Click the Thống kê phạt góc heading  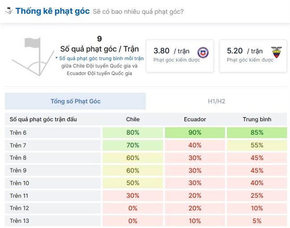coord(53,11)
